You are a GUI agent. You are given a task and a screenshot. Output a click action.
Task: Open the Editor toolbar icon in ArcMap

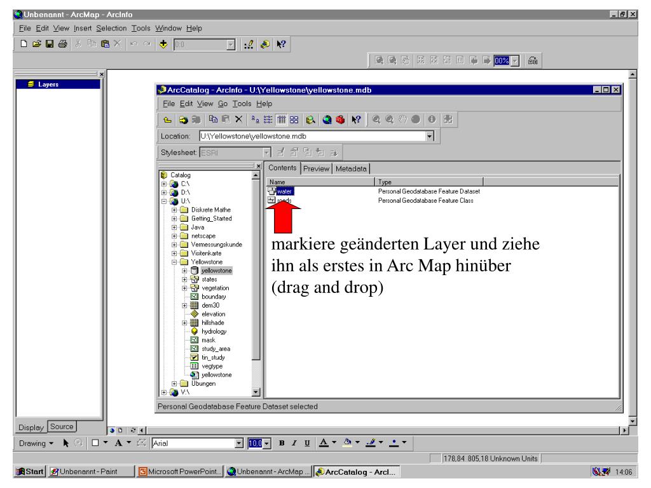coord(249,44)
